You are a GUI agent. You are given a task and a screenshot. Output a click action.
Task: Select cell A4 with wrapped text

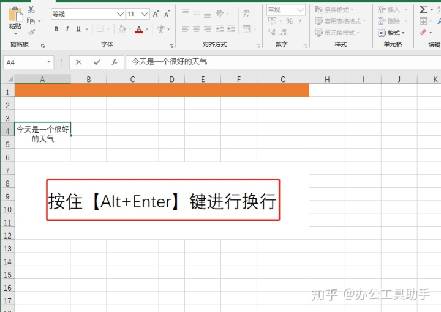pos(42,129)
